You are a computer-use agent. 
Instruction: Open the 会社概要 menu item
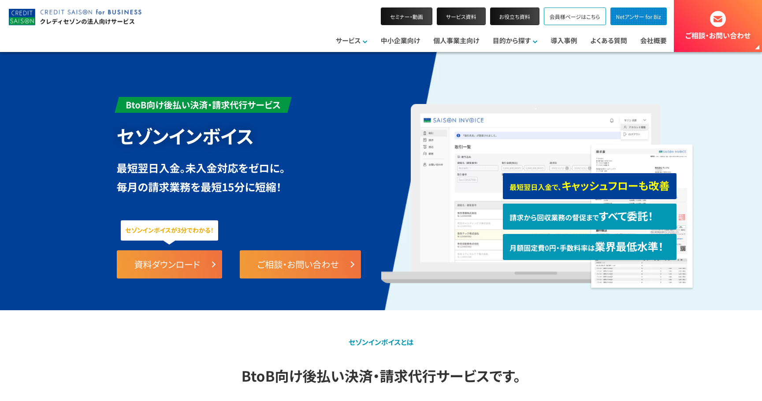(653, 41)
